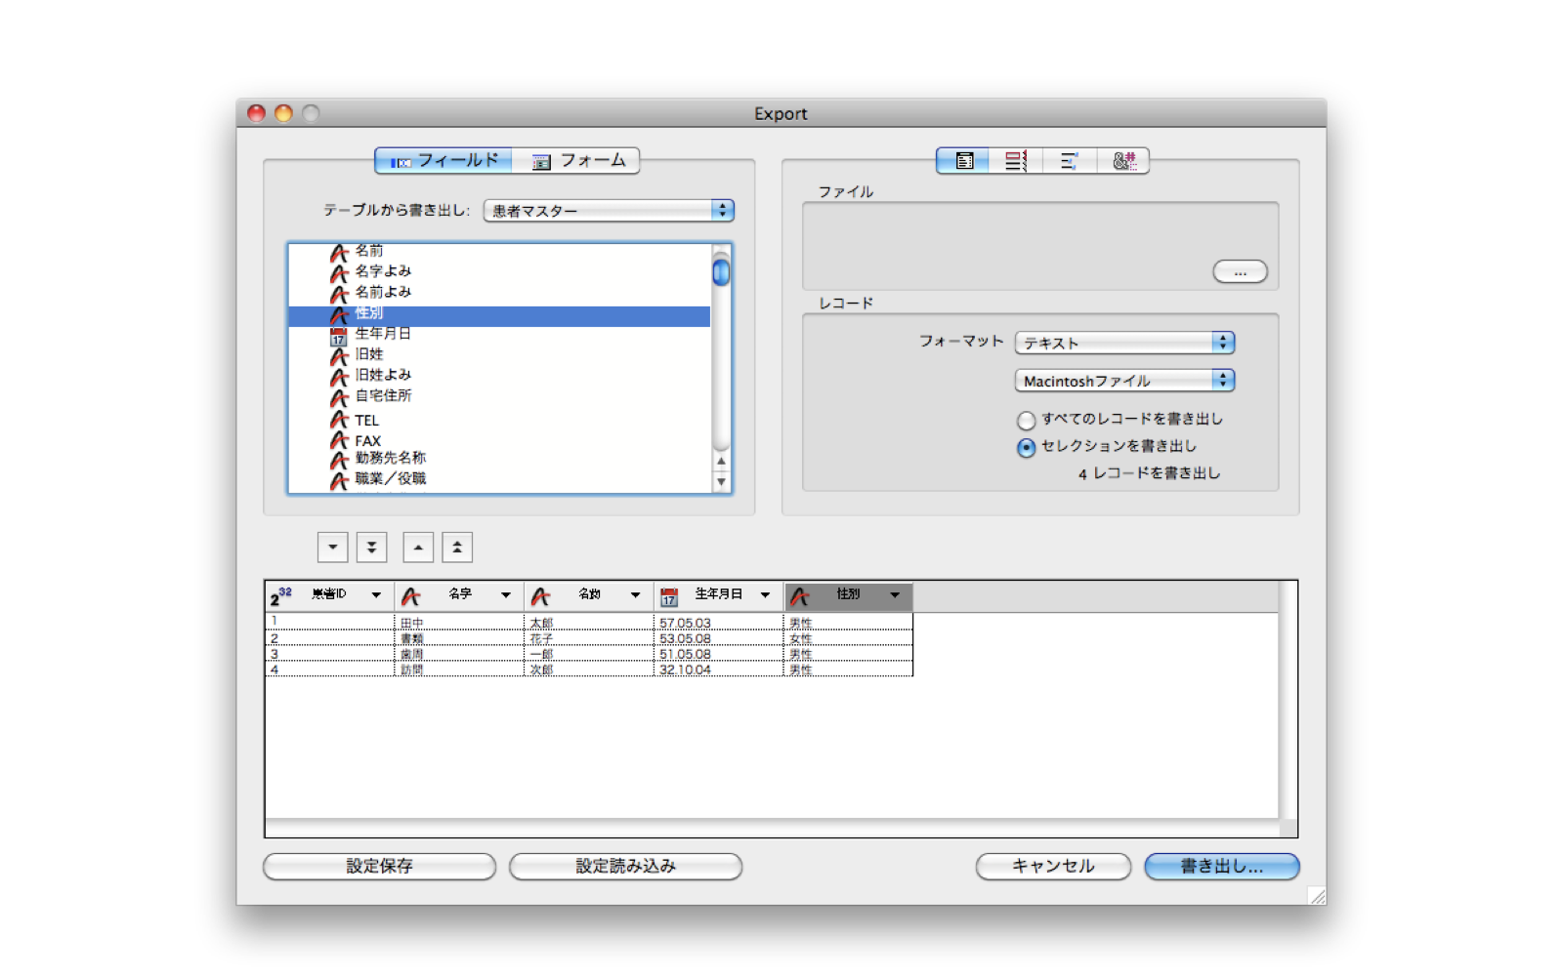This screenshot has height=976, width=1563.
Task: Expand the 生年月日 column header arrow
Action: (x=765, y=594)
